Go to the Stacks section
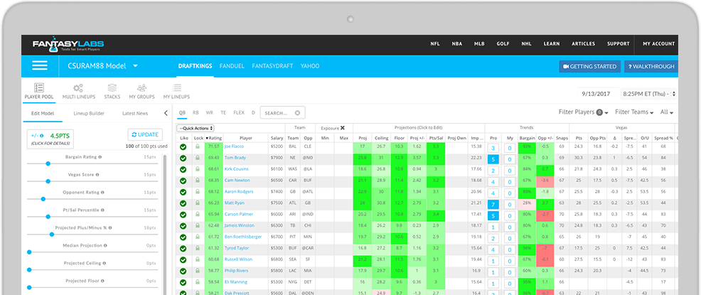This screenshot has height=295, width=701. (112, 90)
